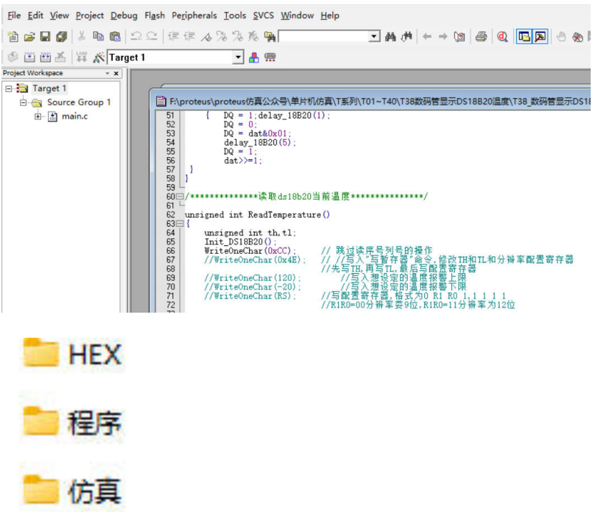
Task: Select Target 1 in the project tree
Action: click(x=50, y=89)
